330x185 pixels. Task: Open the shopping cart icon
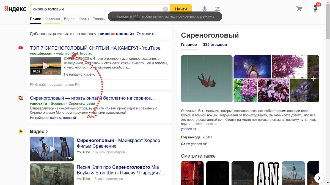pos(299,9)
